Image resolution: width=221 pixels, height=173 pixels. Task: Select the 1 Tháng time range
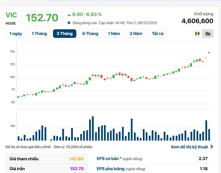[x=39, y=33]
